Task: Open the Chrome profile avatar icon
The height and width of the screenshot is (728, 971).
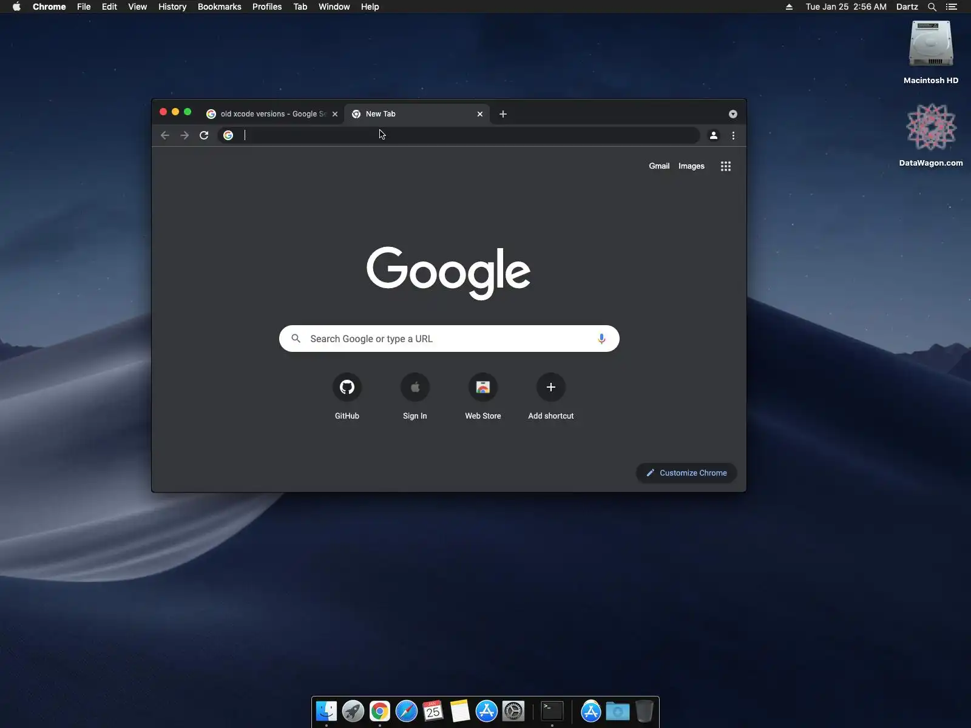Action: tap(714, 135)
